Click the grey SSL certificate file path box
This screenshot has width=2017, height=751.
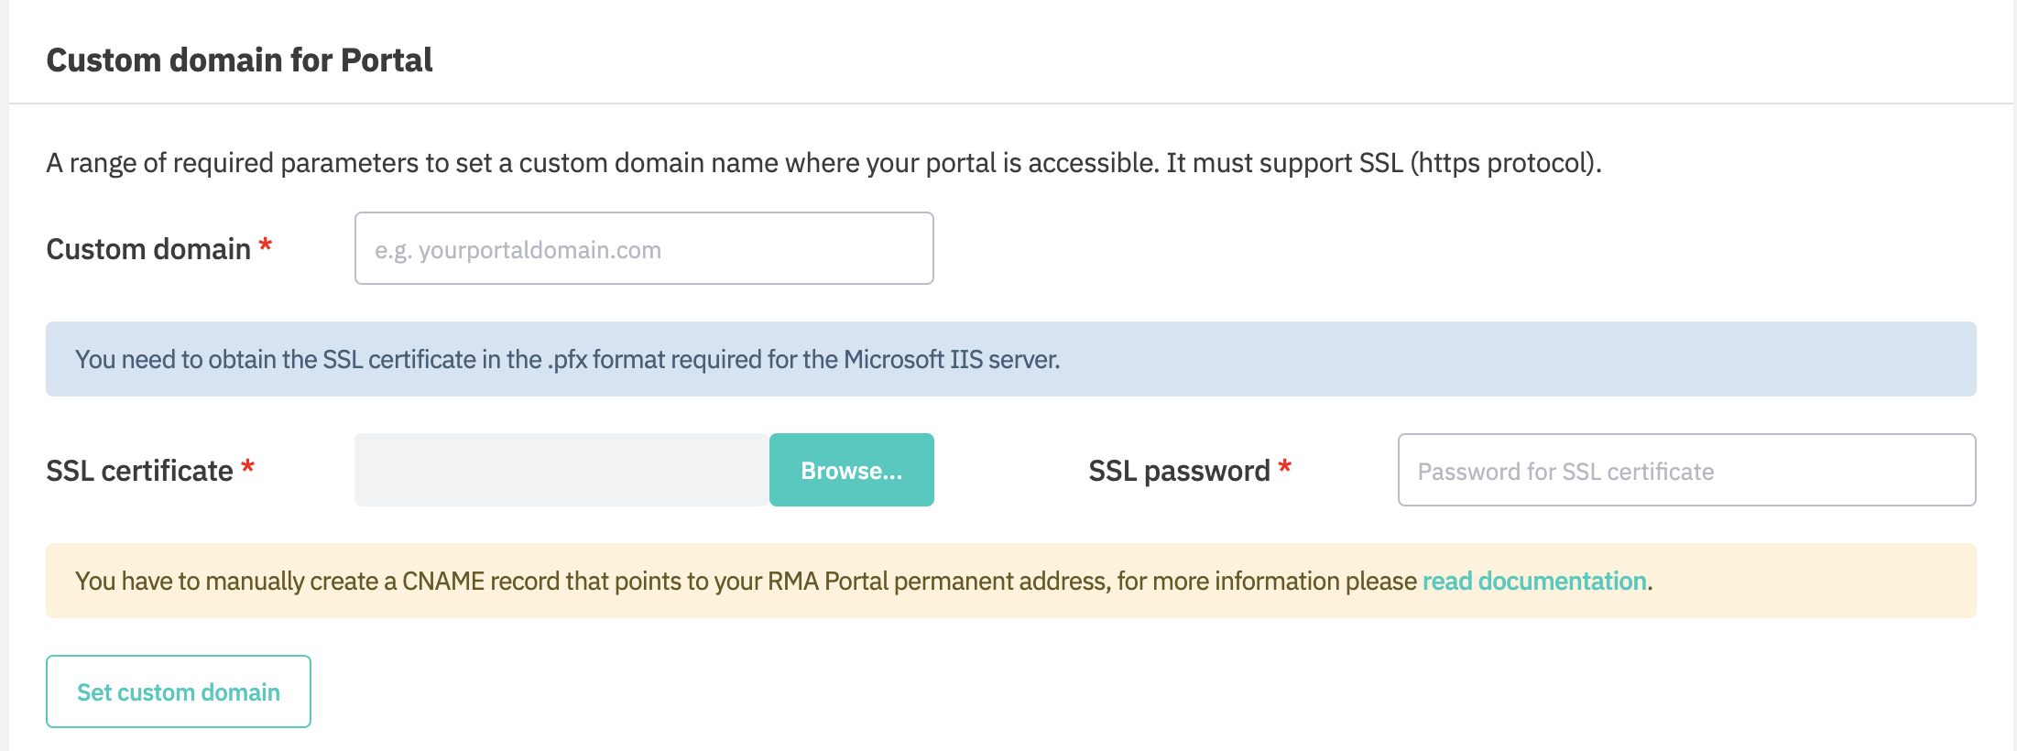click(x=561, y=471)
